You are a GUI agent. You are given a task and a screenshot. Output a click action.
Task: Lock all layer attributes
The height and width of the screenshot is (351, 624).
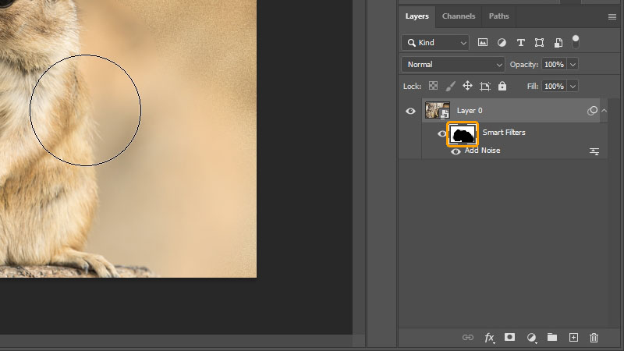click(x=502, y=86)
